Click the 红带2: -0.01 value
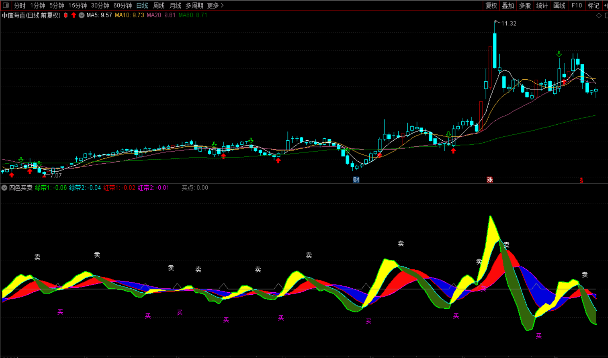The height and width of the screenshot is (358, 608). click(x=153, y=188)
